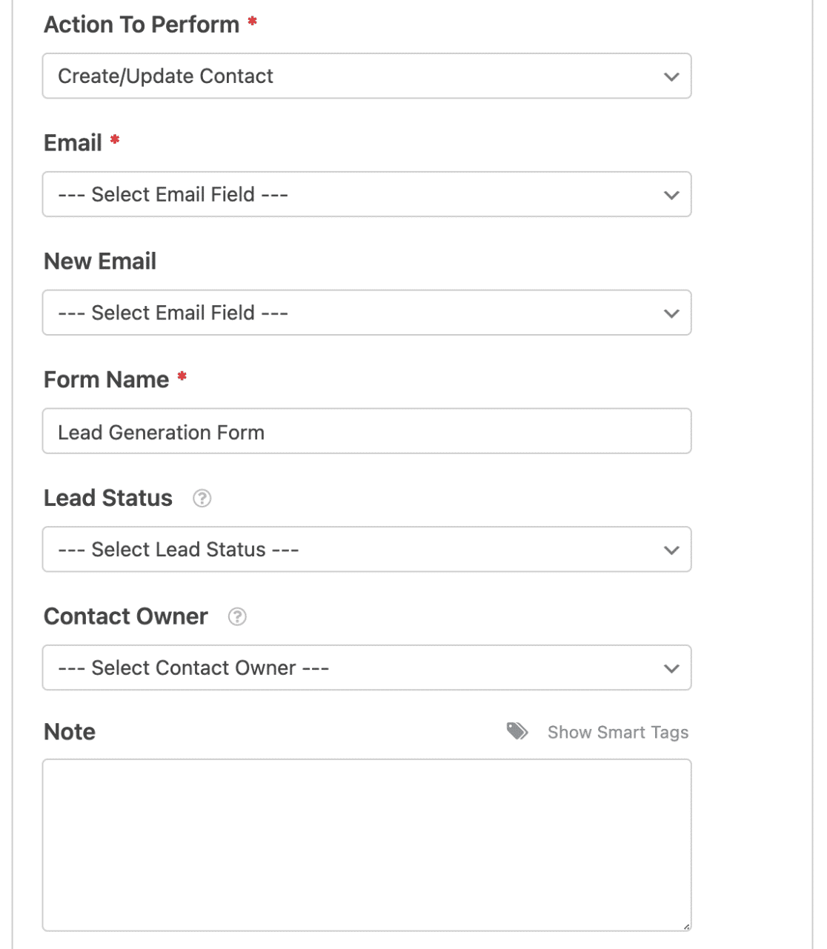The width and height of the screenshot is (827, 949).
Task: Click the Note field label
Action: pyautogui.click(x=70, y=732)
